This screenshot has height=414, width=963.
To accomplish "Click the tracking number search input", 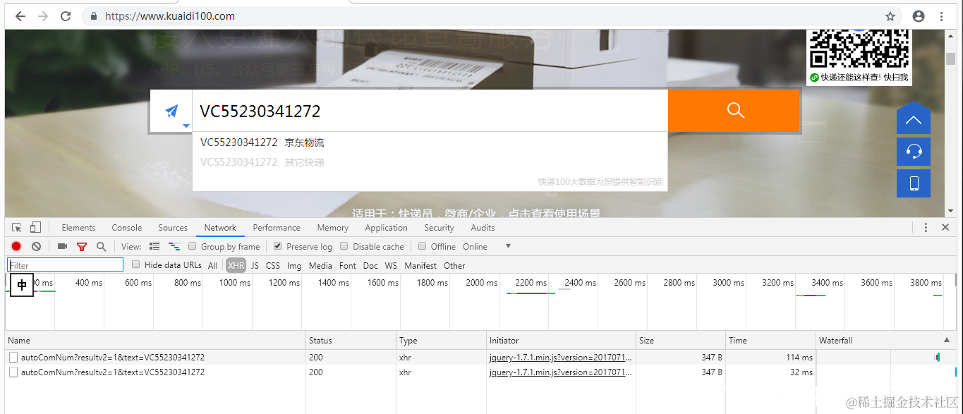I will click(430, 111).
